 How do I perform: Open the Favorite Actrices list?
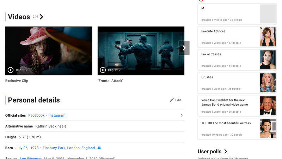tap(213, 31)
